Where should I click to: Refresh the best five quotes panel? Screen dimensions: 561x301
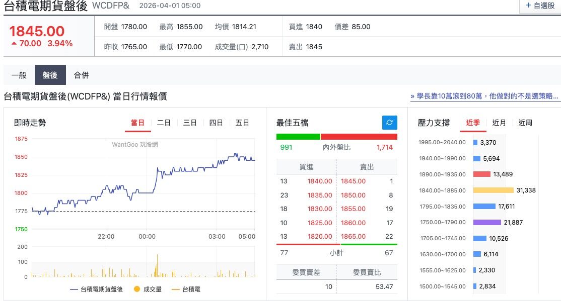390,123
